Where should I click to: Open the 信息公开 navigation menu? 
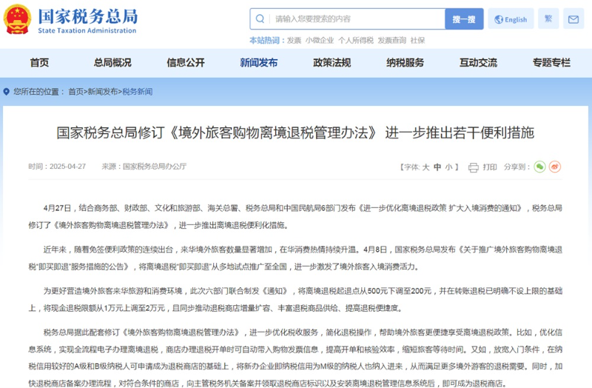click(x=186, y=63)
